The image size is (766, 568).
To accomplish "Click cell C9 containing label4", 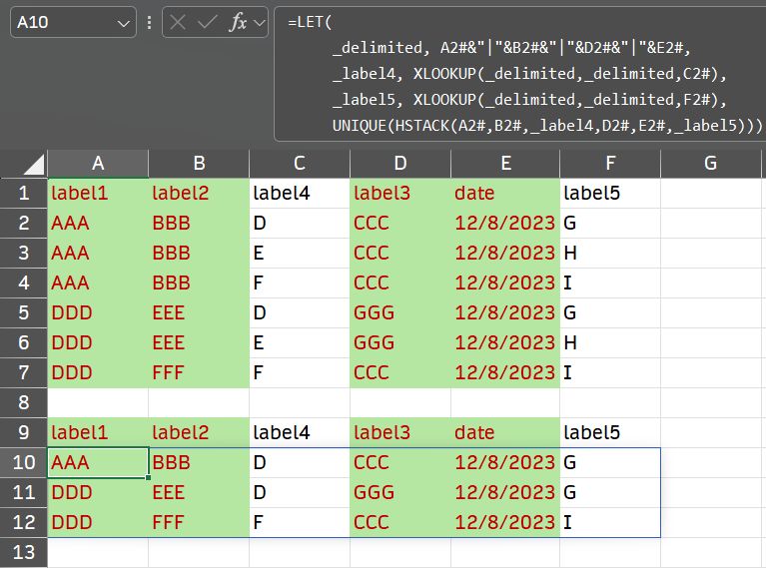I will point(300,432).
